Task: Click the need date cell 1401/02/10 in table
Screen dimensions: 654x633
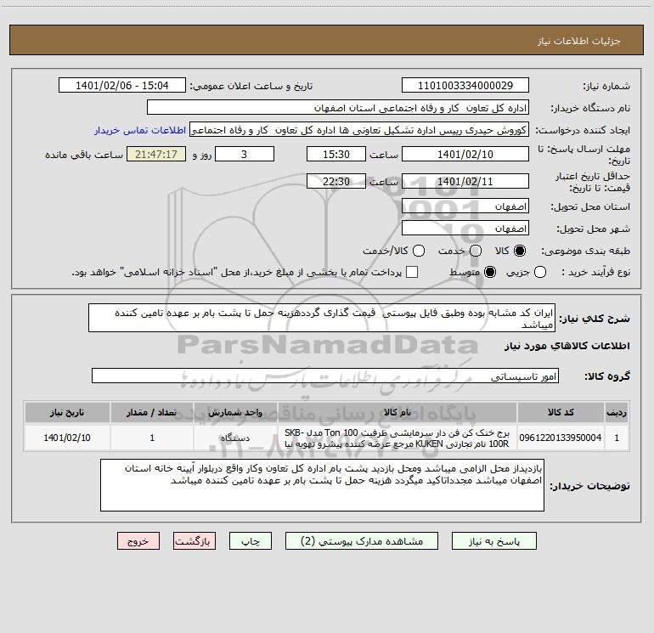Action: [x=67, y=438]
